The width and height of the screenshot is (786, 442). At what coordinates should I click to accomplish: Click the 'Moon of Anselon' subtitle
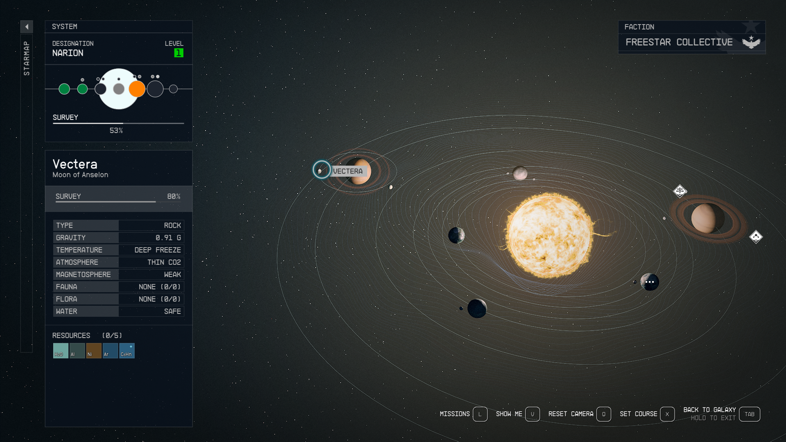pos(80,175)
